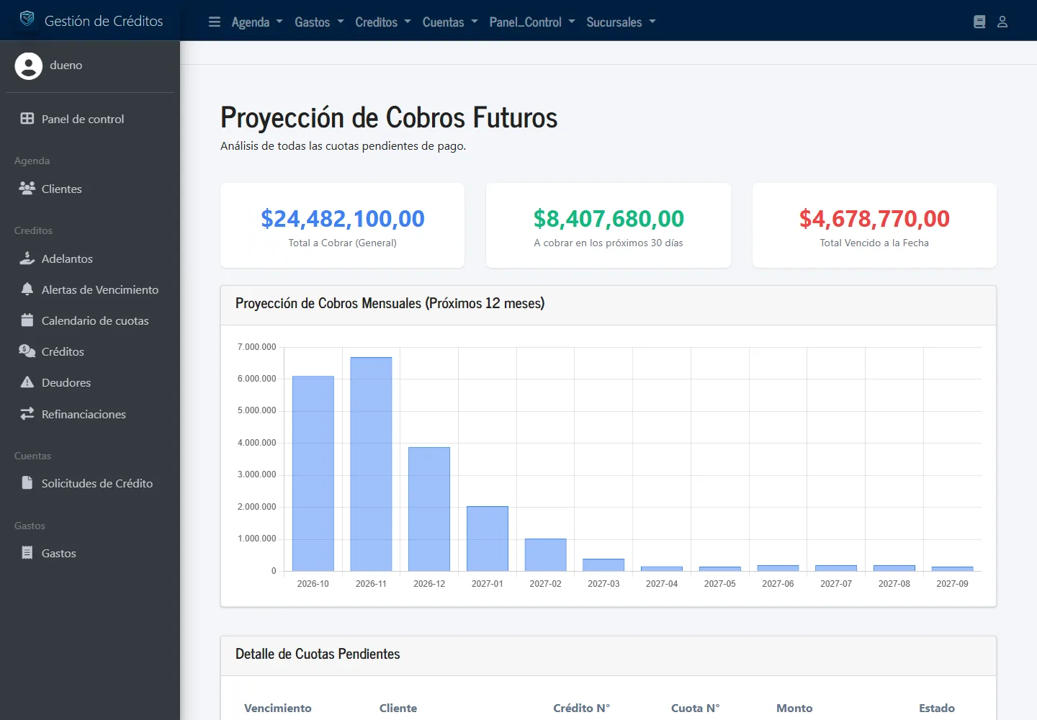
Task: Click the $8,407,680,00 amount
Action: click(609, 218)
